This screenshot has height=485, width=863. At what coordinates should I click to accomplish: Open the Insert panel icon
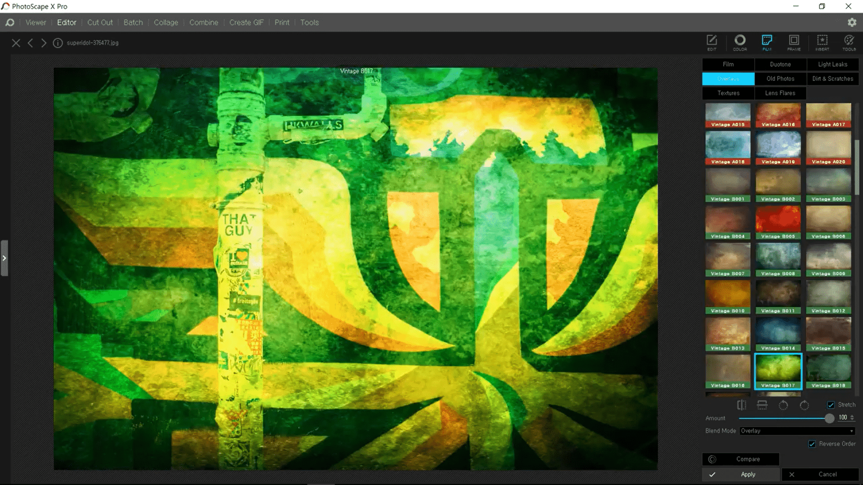click(822, 42)
